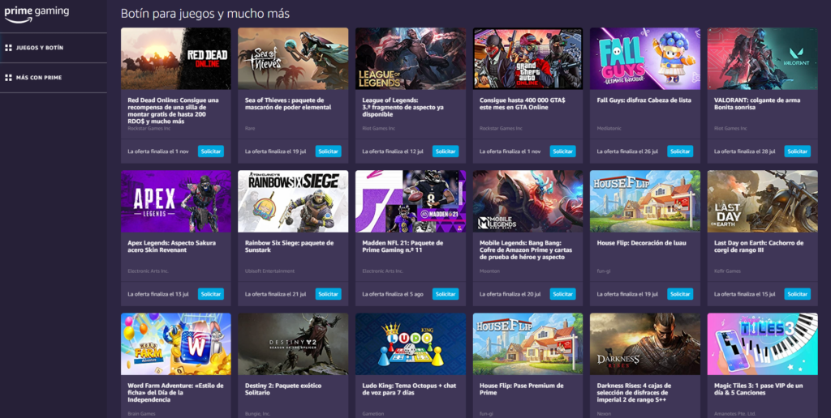Open the Sea of Thieves thumbnail image
831x418 pixels.
coord(293,59)
